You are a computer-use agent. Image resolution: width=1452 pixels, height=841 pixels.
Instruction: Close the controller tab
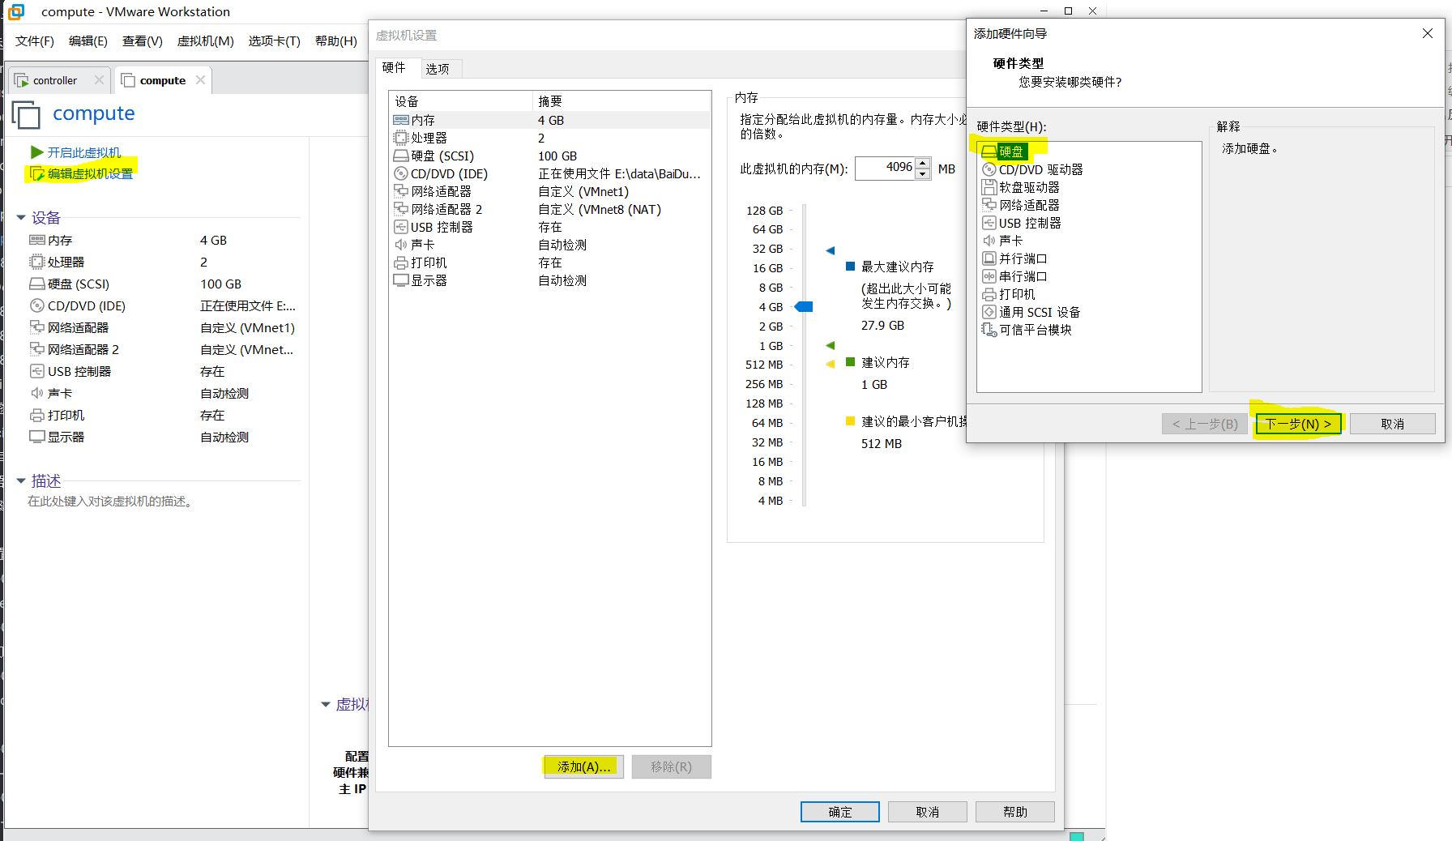99,80
